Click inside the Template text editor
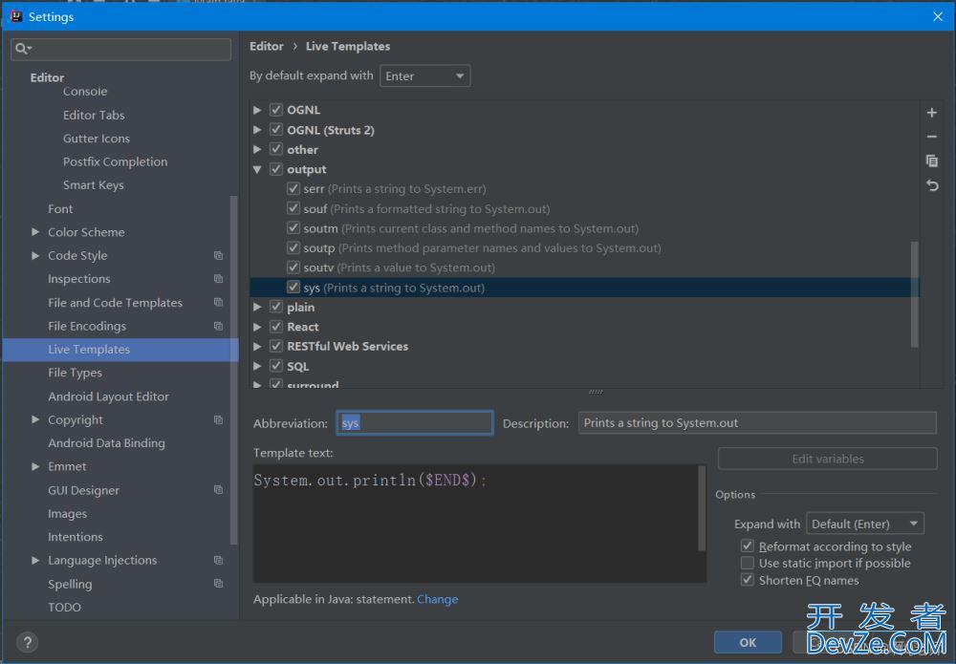This screenshot has width=956, height=664. point(475,524)
